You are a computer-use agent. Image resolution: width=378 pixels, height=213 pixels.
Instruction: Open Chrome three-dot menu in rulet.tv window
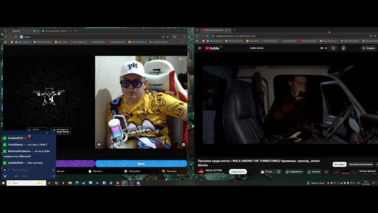point(185,37)
